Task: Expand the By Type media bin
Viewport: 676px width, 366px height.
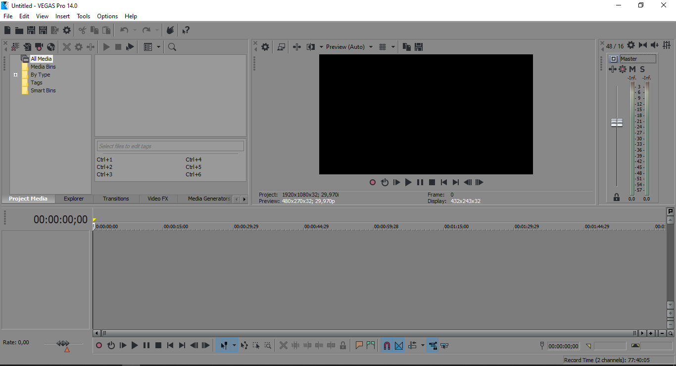Action: 15,75
